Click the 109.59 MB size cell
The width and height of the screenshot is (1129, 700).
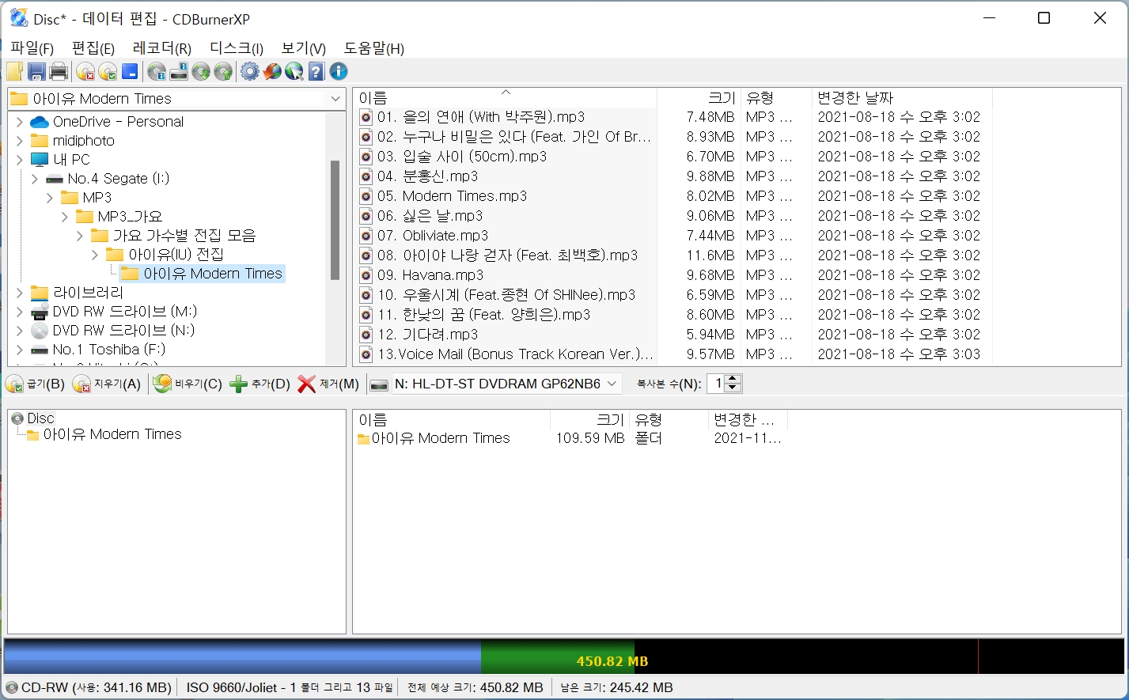589,438
